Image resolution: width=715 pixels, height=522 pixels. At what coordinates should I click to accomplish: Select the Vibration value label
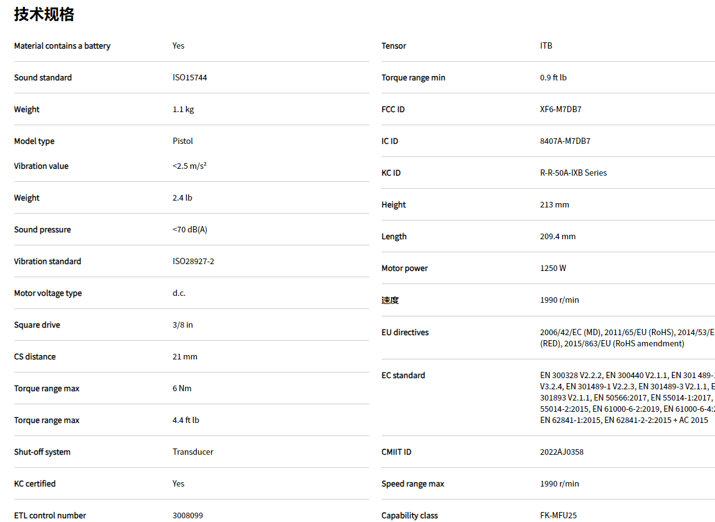[41, 166]
